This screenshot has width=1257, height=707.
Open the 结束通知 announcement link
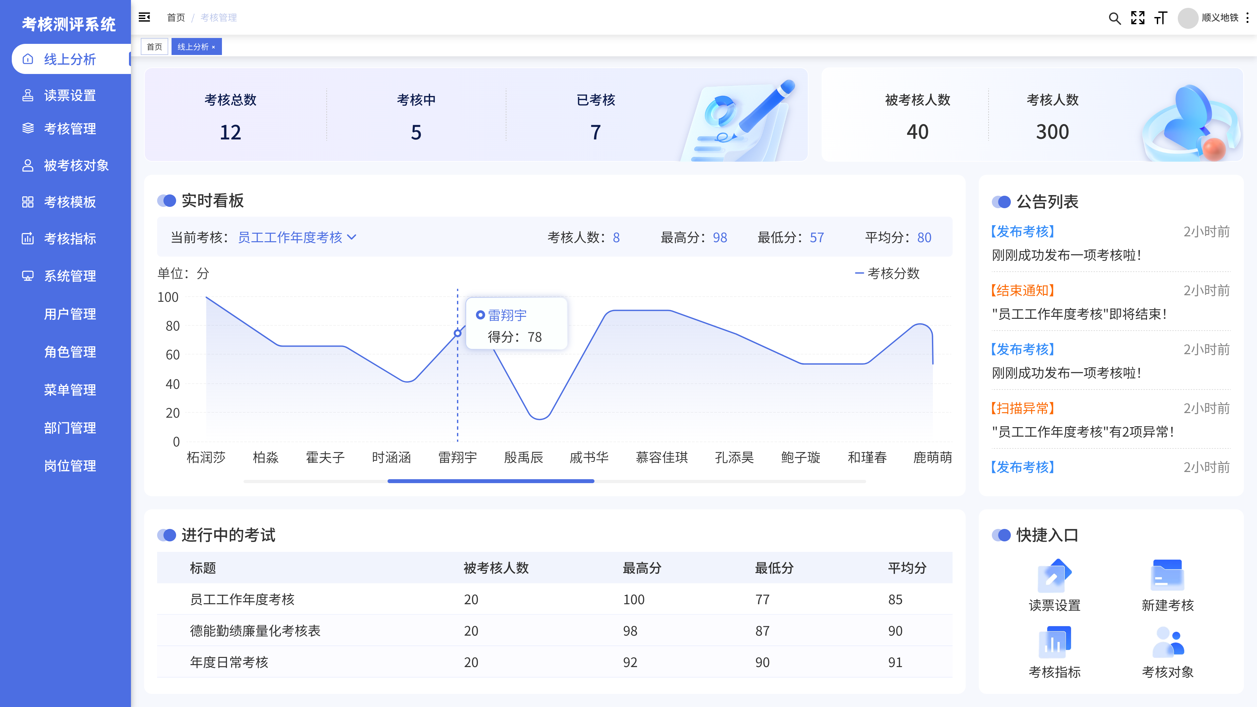coord(1022,291)
